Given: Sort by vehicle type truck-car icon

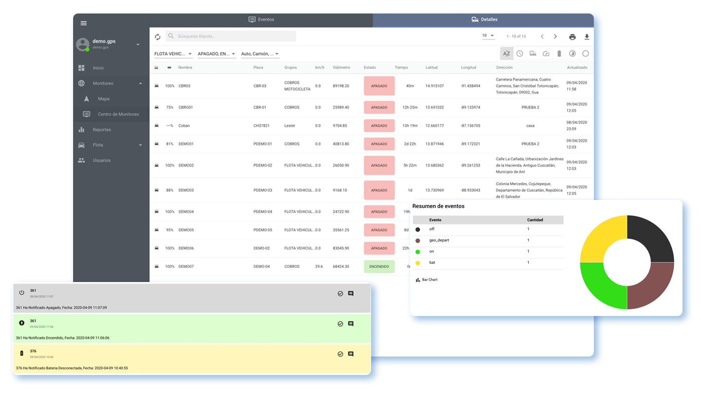Looking at the screenshot, I should click(533, 53).
